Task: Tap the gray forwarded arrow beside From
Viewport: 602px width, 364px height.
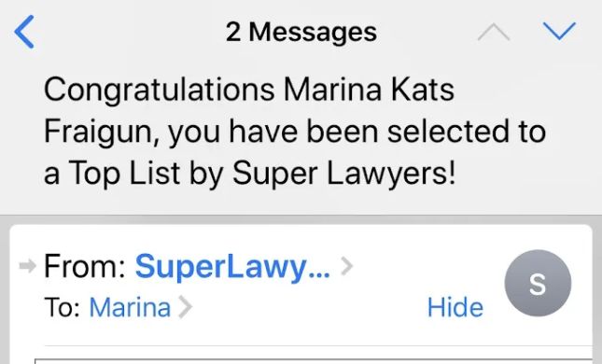Action: click(28, 266)
